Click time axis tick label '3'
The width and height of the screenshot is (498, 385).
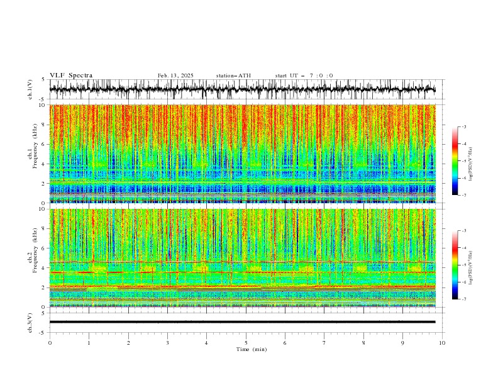click(167, 343)
